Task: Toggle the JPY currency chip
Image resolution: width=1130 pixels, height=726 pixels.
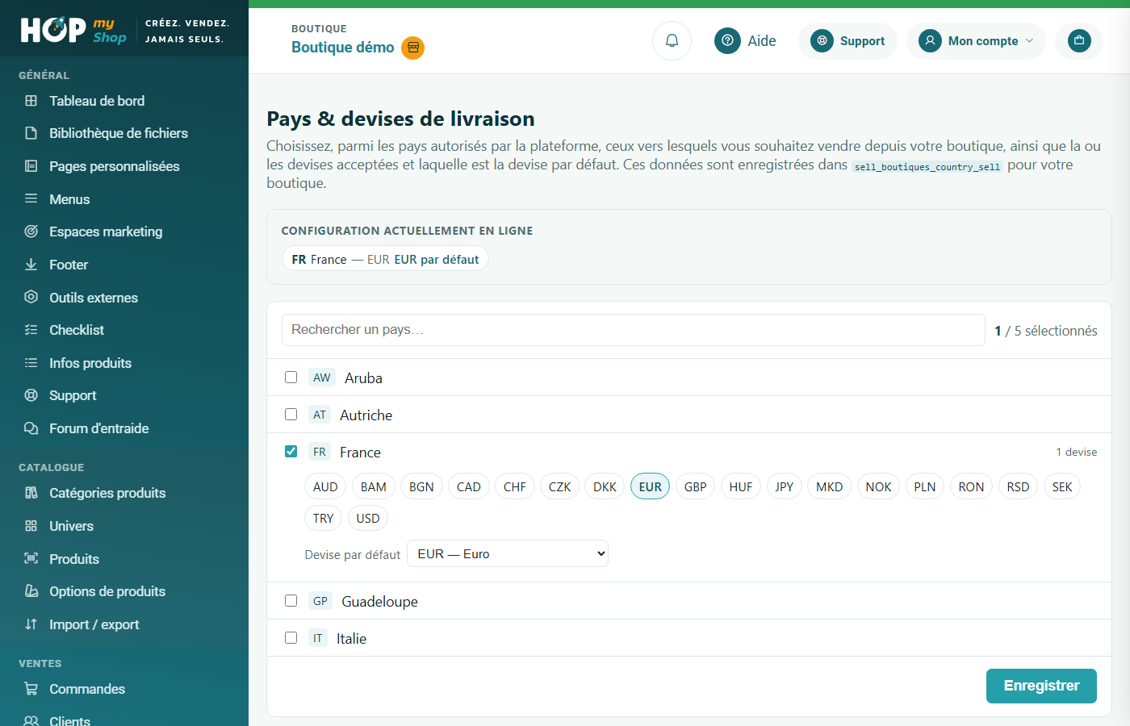Action: 785,486
